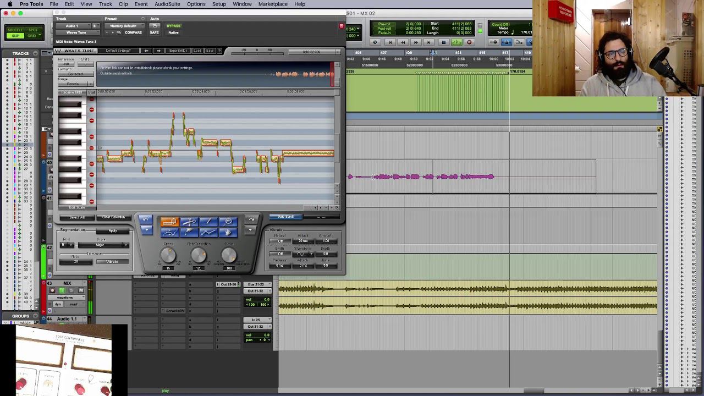The width and height of the screenshot is (704, 396).
Task: Click the Select All button
Action: (76, 217)
